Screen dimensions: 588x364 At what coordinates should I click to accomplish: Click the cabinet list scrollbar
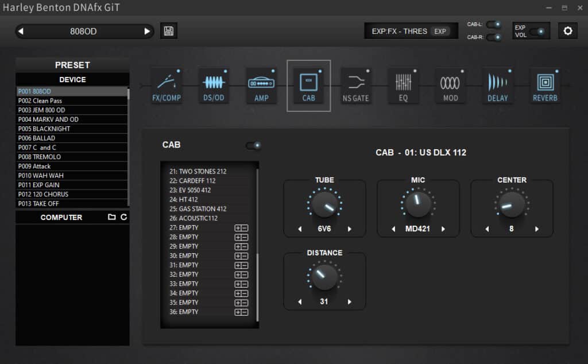[257, 286]
